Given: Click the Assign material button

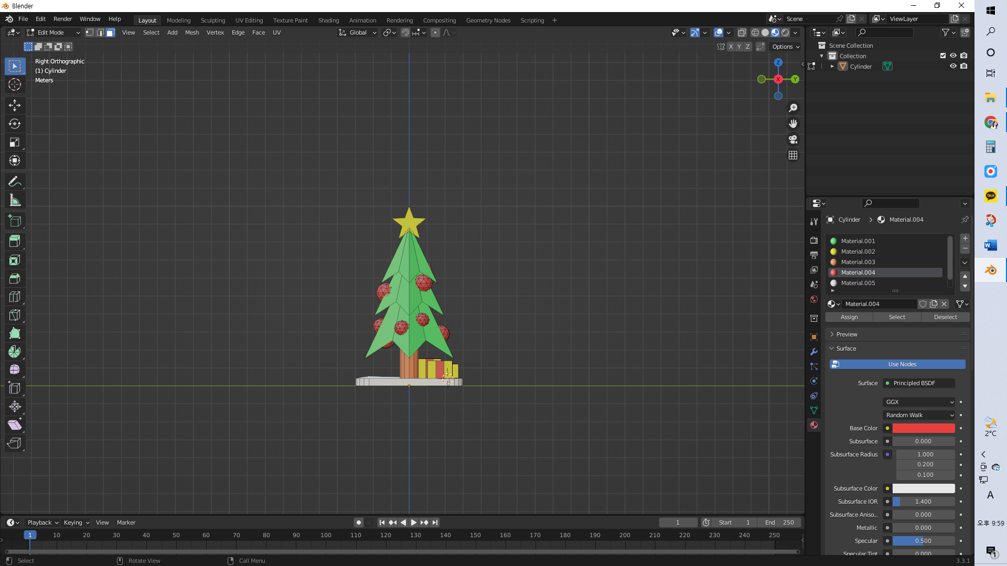Looking at the screenshot, I should point(849,317).
